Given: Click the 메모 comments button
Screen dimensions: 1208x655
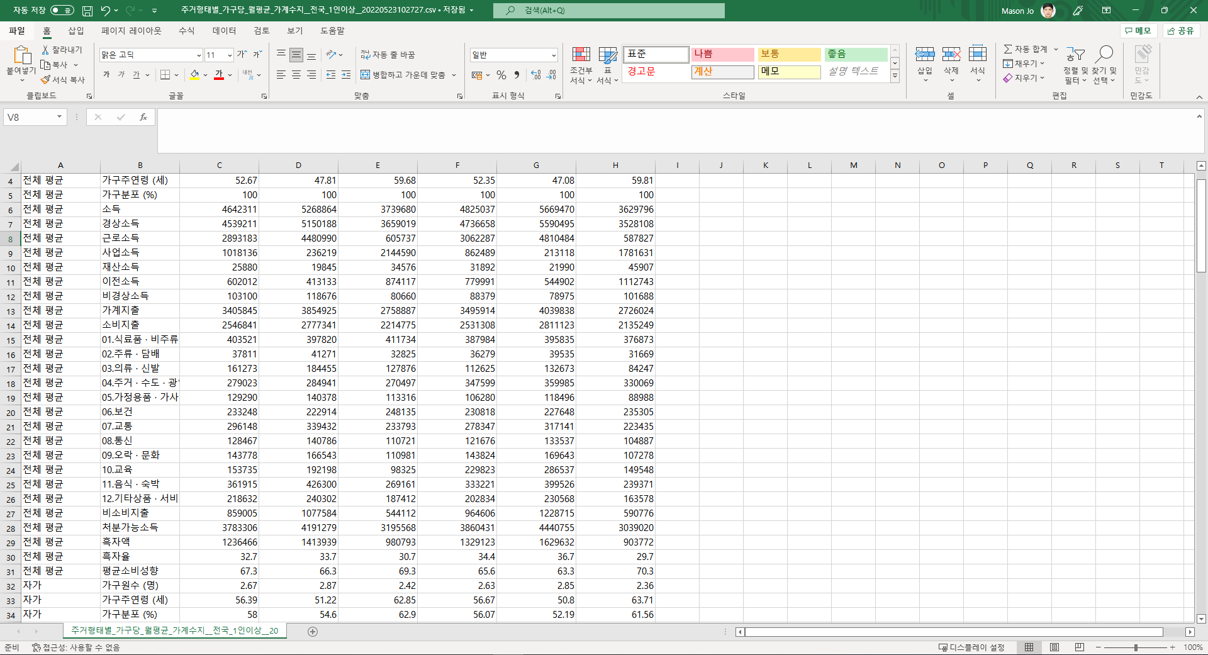Looking at the screenshot, I should coord(1138,31).
